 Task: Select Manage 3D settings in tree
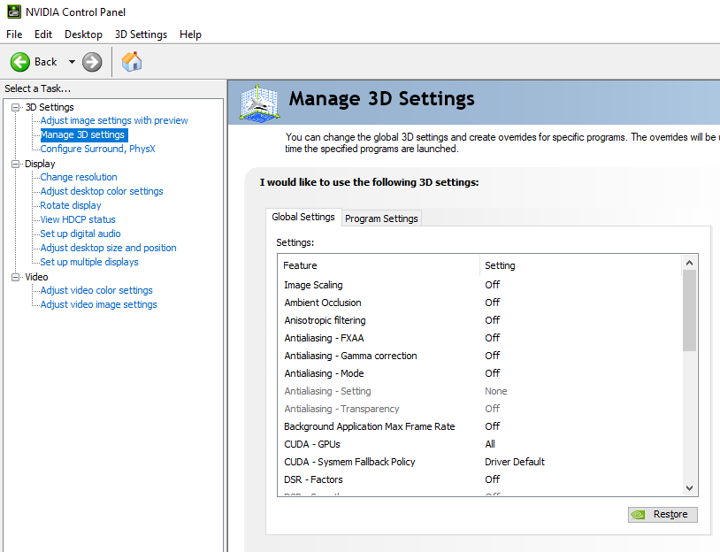[x=83, y=134]
